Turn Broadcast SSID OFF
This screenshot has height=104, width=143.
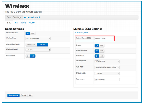coord(102,51)
